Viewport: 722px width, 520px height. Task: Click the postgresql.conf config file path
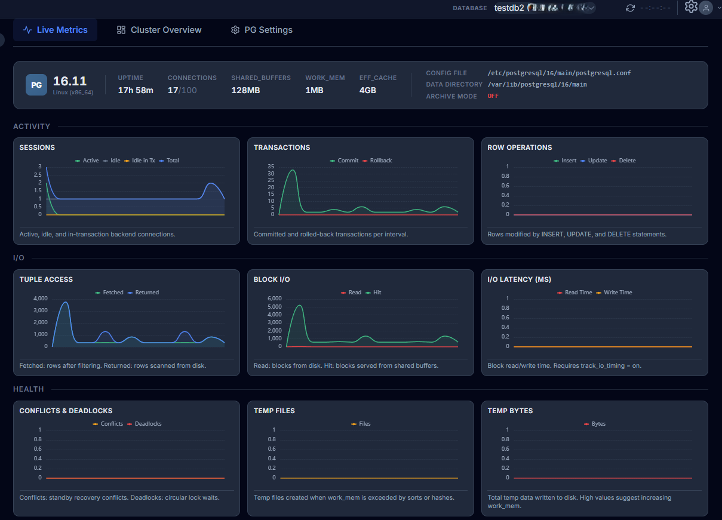[x=559, y=73]
